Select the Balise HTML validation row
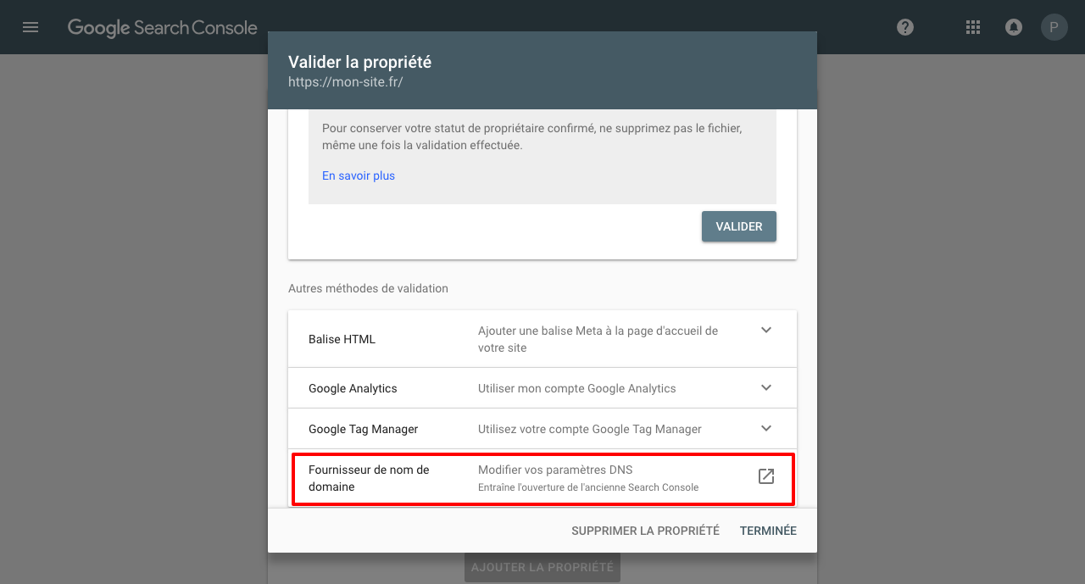Image resolution: width=1085 pixels, height=584 pixels. pos(542,339)
